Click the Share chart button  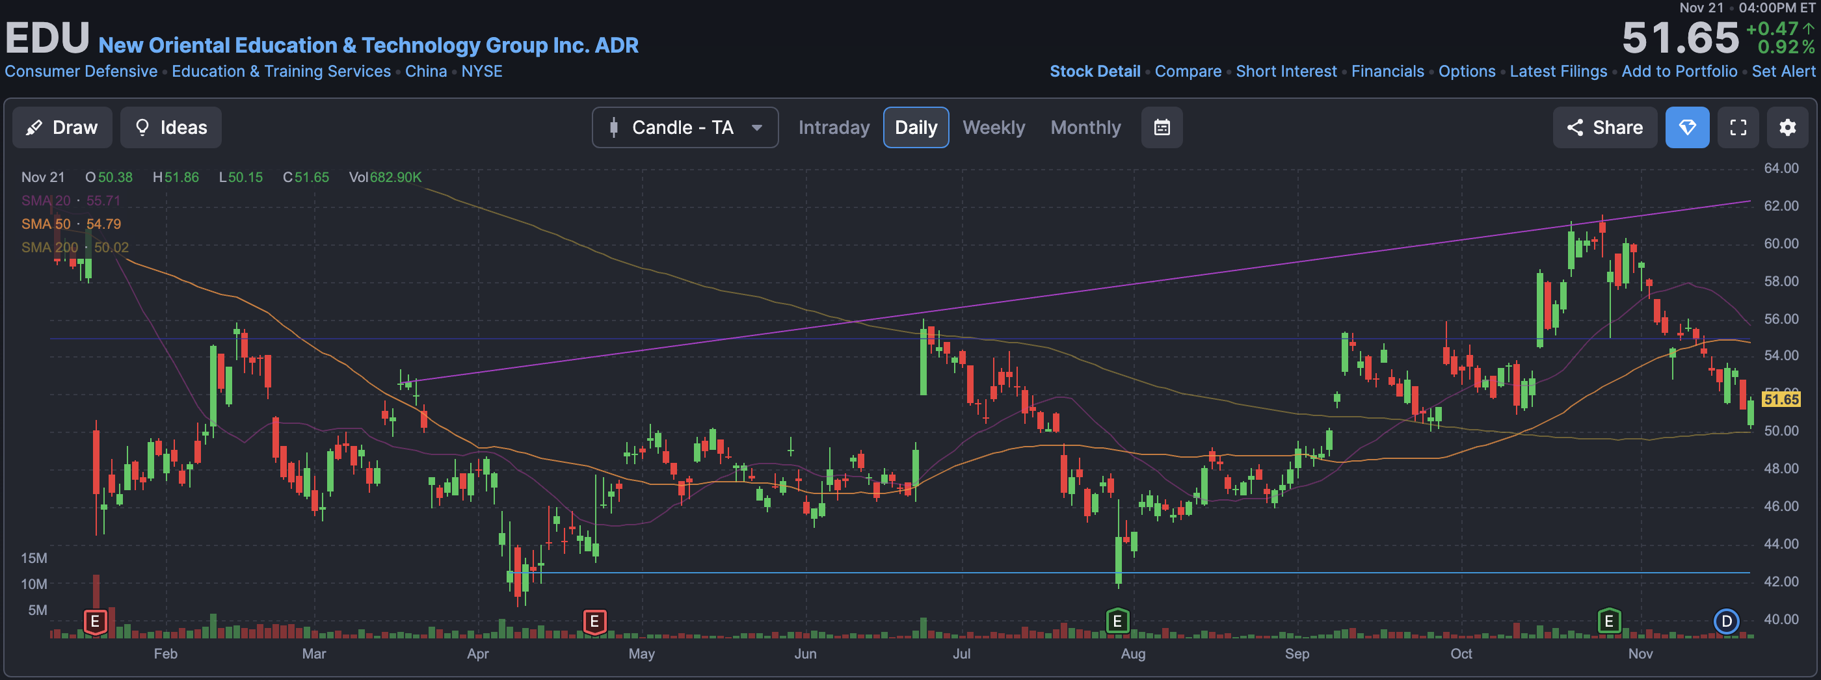[x=1604, y=127]
